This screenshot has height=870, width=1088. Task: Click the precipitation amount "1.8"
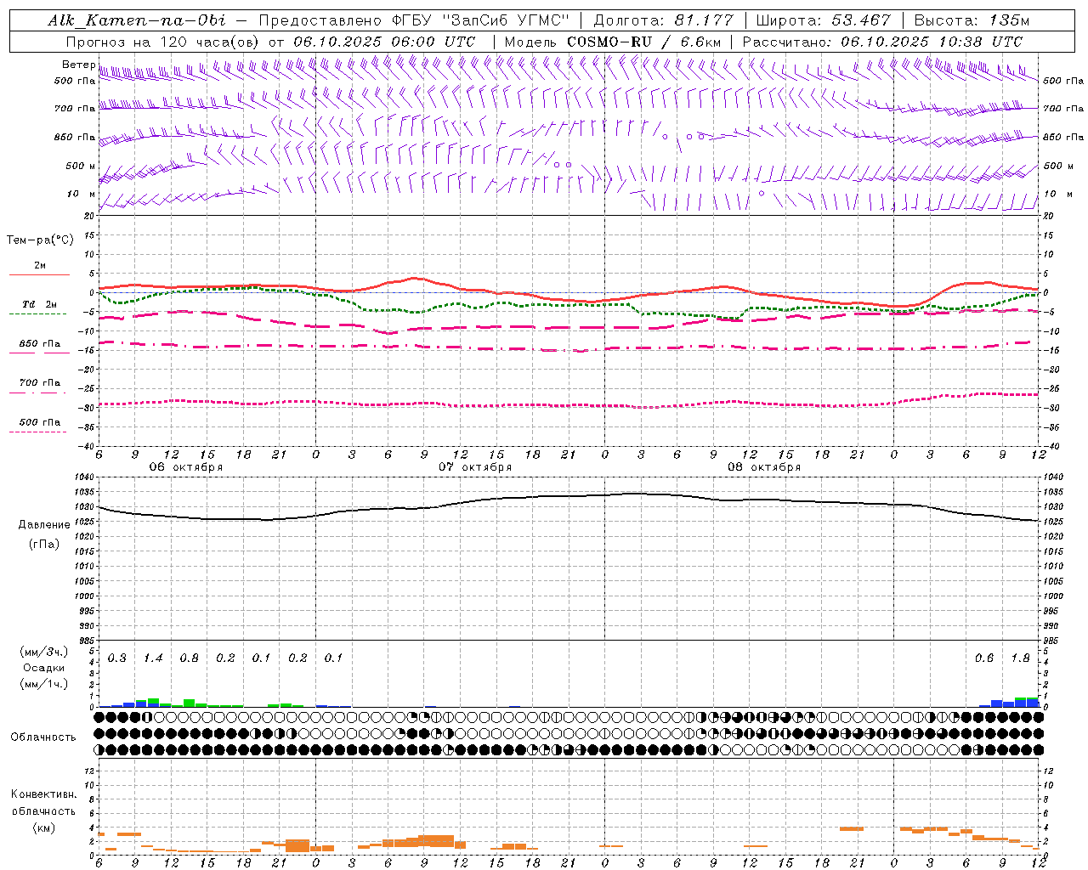(x=1020, y=658)
